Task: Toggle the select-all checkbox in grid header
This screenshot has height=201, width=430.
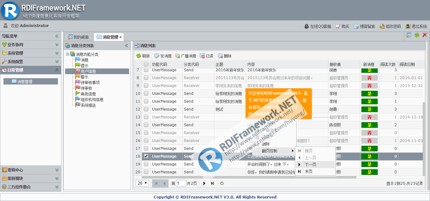Action: point(146,64)
